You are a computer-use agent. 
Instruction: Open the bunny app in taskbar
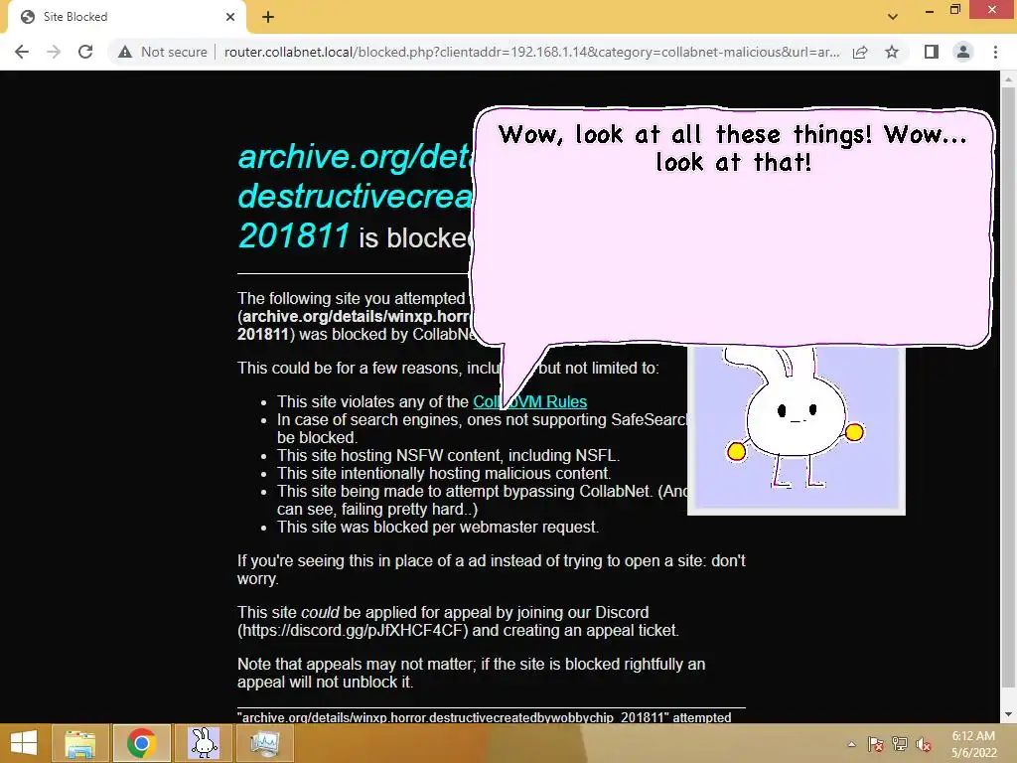click(203, 743)
